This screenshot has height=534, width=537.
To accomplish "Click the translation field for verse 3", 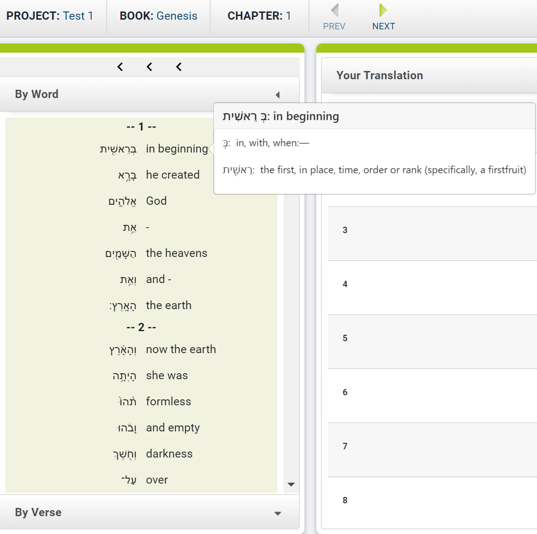I will coord(432,234).
